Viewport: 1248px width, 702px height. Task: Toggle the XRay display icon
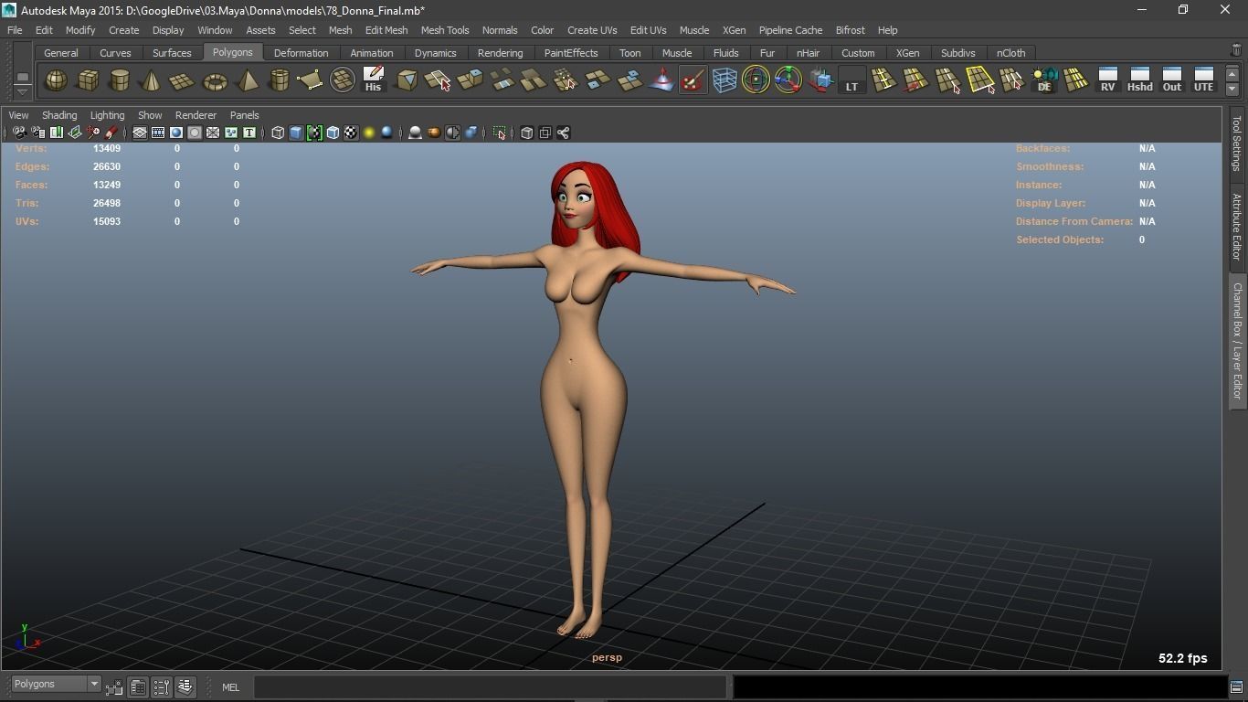(x=527, y=133)
